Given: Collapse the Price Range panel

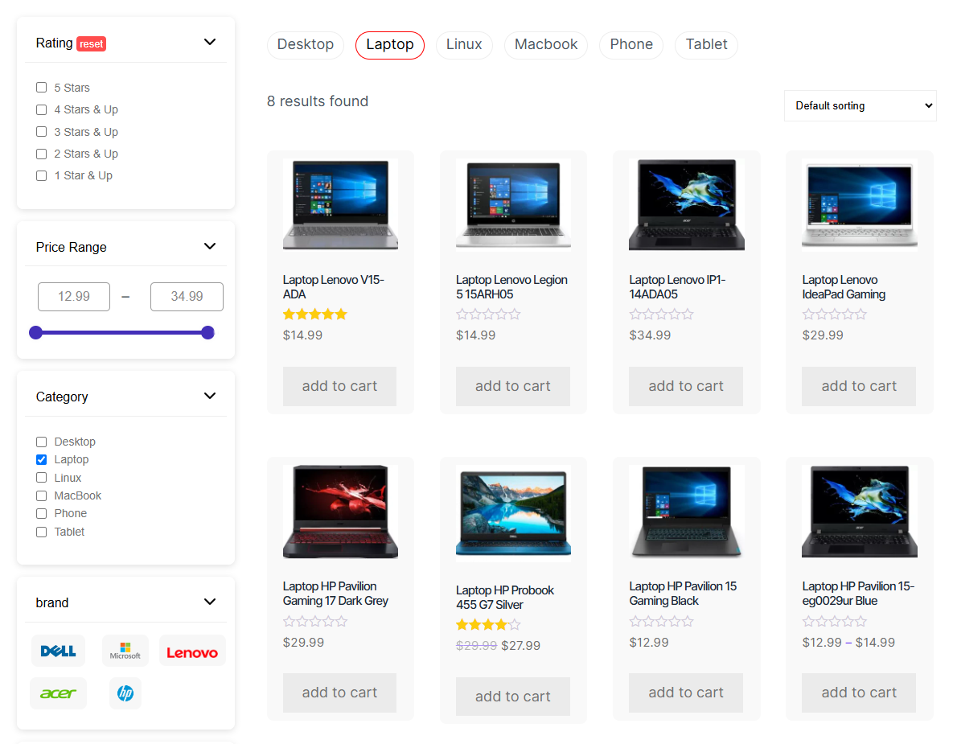Looking at the screenshot, I should (210, 247).
